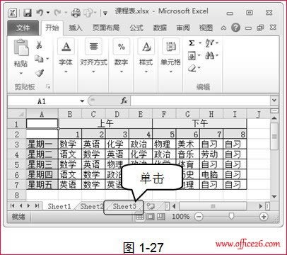
Task: Click the Cut scissors icon
Action: tap(39, 45)
